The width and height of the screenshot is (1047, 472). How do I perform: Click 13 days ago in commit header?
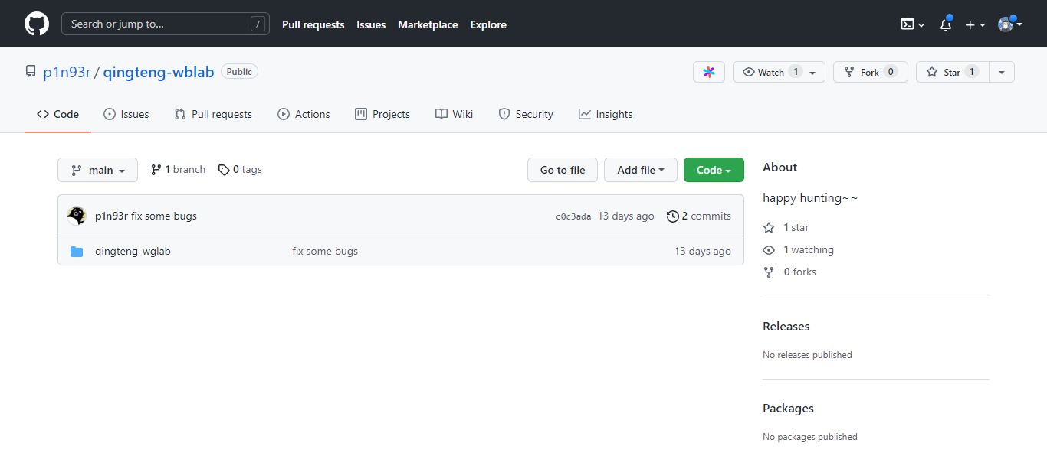626,216
